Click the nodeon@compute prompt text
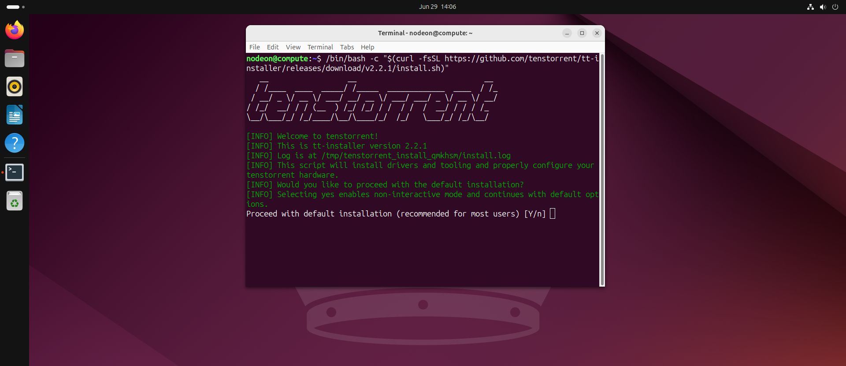 (x=277, y=59)
